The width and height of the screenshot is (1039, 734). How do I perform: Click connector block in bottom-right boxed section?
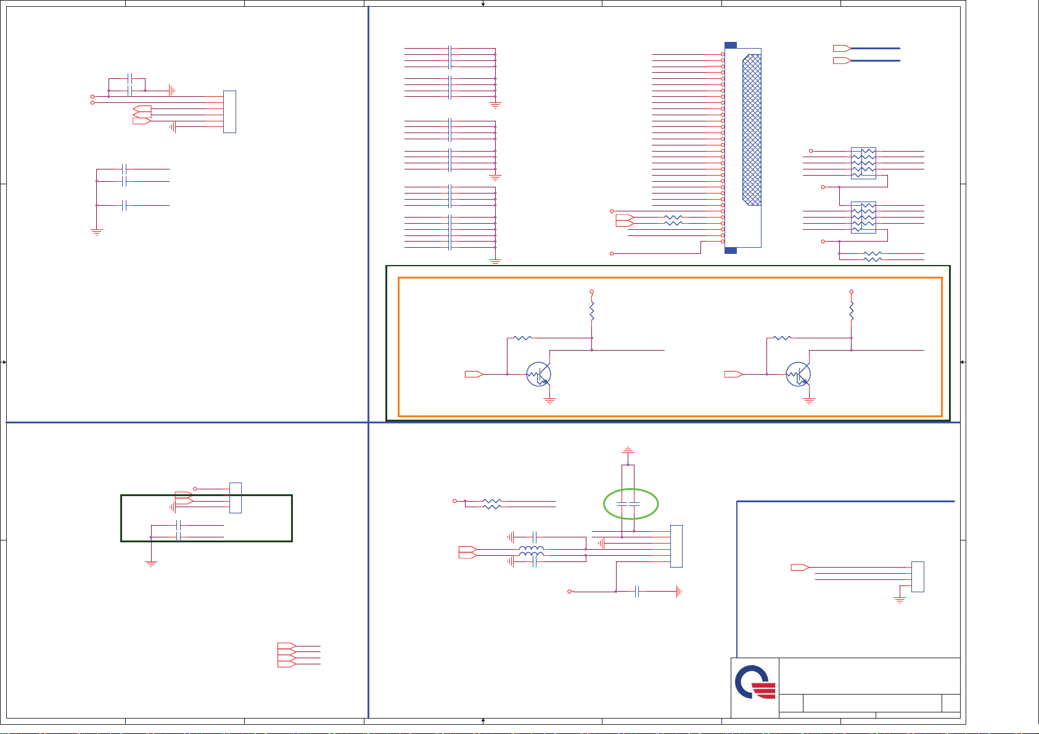(918, 576)
